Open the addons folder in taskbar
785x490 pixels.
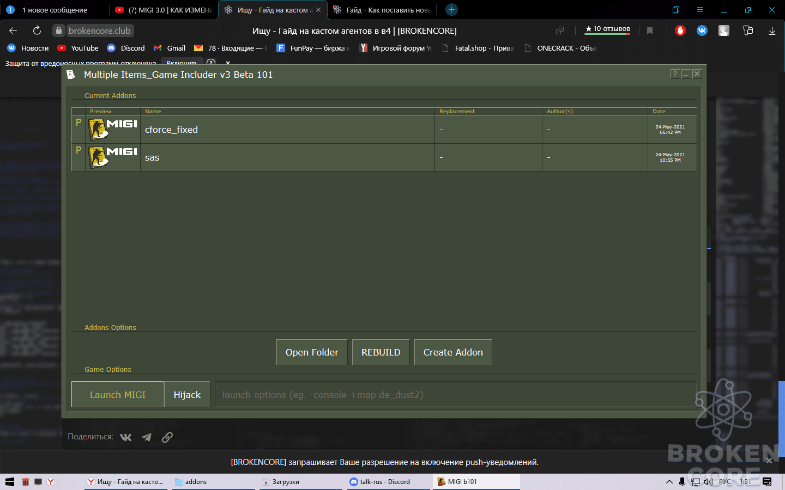[214, 482]
